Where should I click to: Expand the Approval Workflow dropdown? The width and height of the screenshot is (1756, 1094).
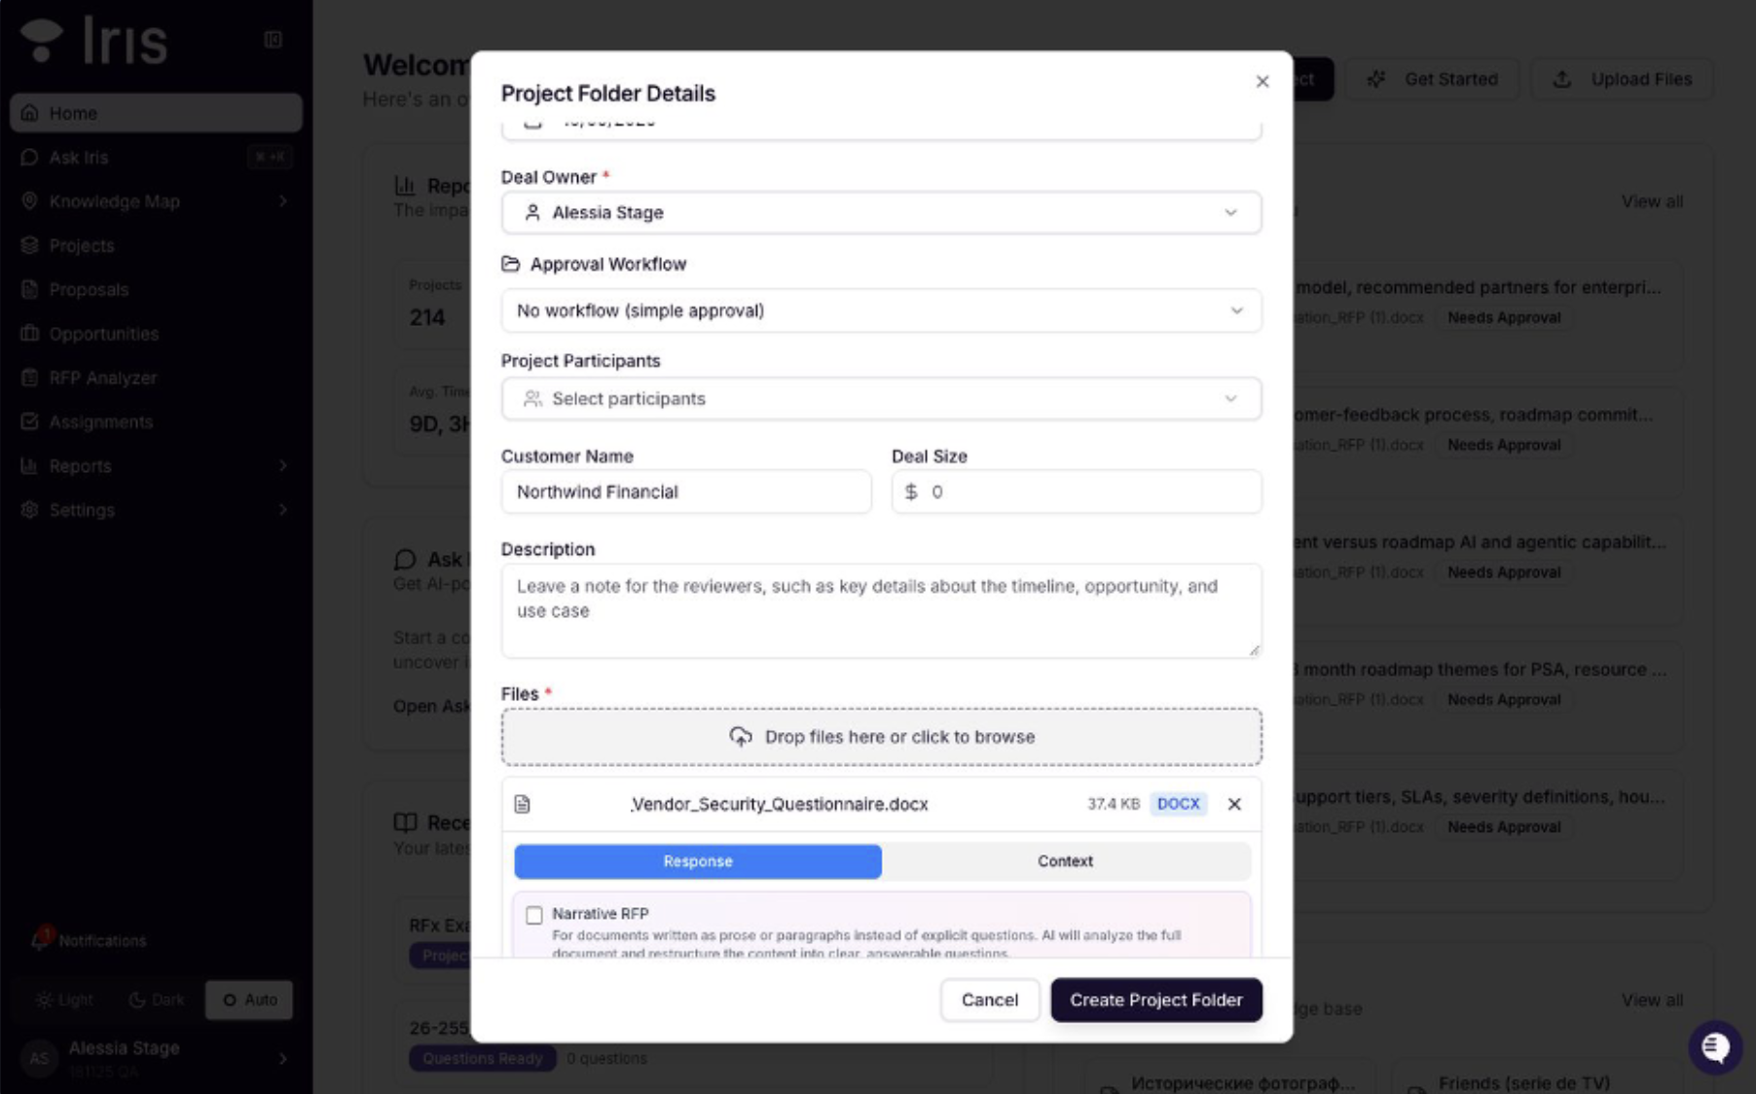pos(881,310)
